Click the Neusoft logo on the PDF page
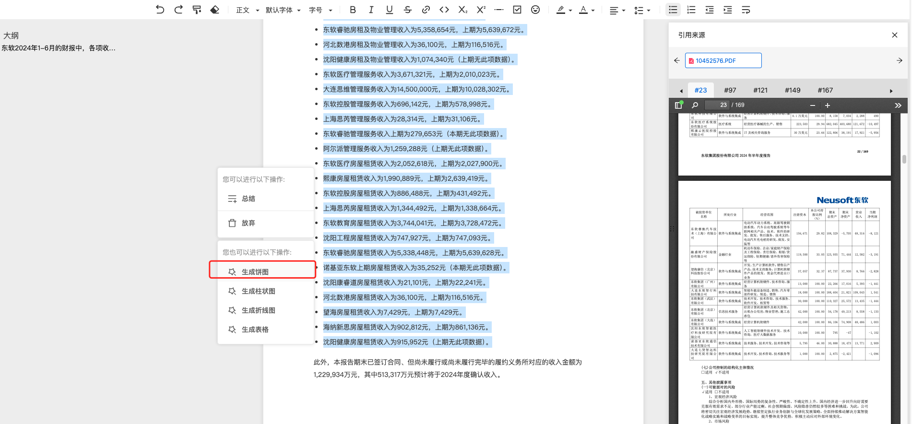 (842, 200)
